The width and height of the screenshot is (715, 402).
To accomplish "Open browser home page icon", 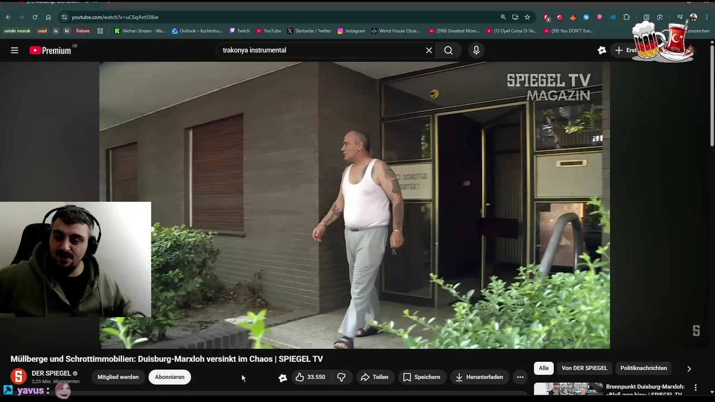I will (48, 17).
